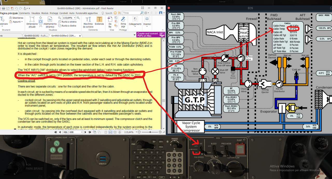This screenshot has height=179, width=332.
Task: Open the 486 / 698 page number dropdown
Action: 82,132
